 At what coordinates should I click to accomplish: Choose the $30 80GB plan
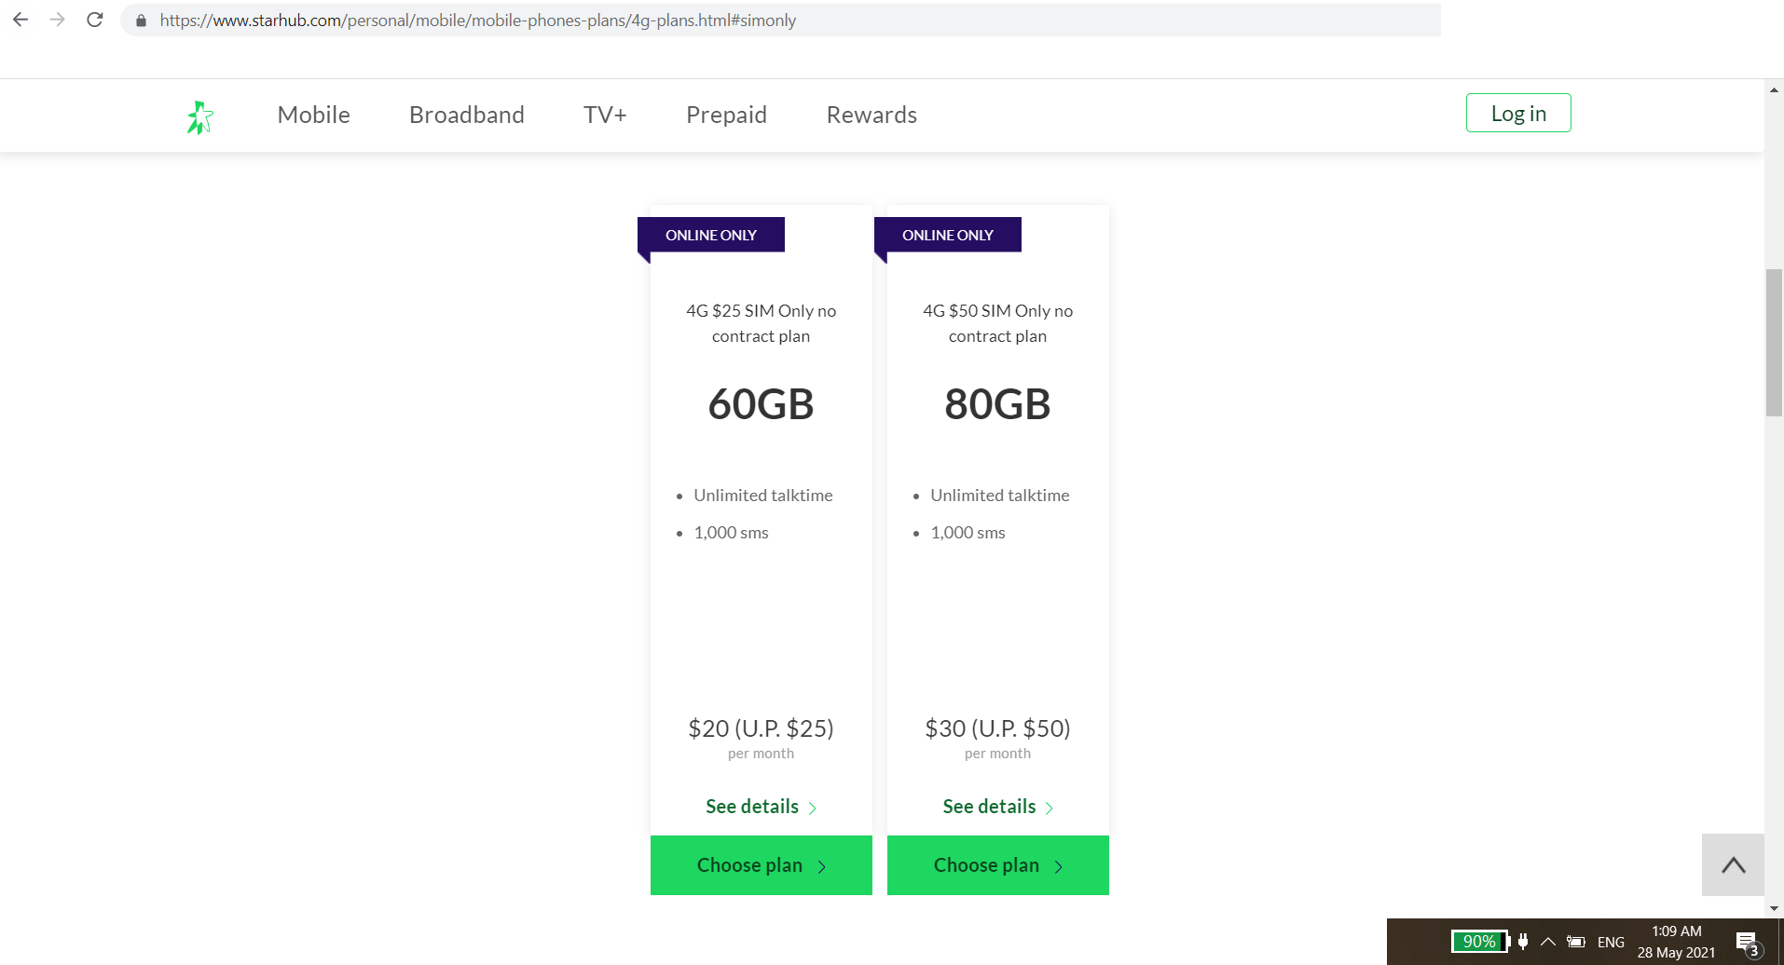coord(998,865)
